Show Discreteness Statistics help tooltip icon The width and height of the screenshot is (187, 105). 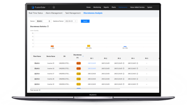click(48, 27)
